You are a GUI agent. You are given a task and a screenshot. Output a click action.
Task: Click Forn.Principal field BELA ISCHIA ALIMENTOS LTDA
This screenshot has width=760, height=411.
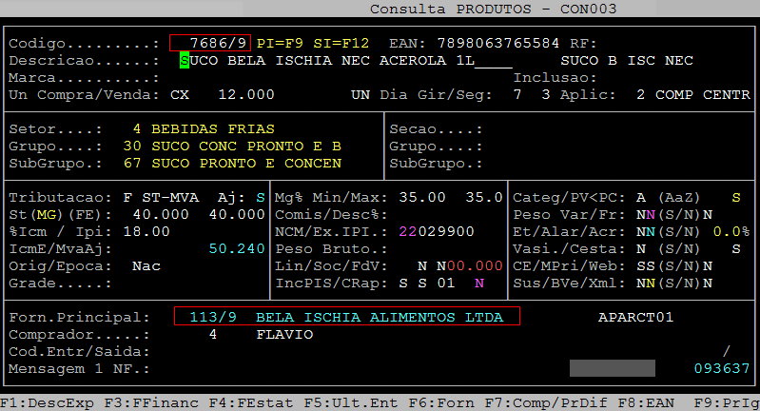coord(348,317)
